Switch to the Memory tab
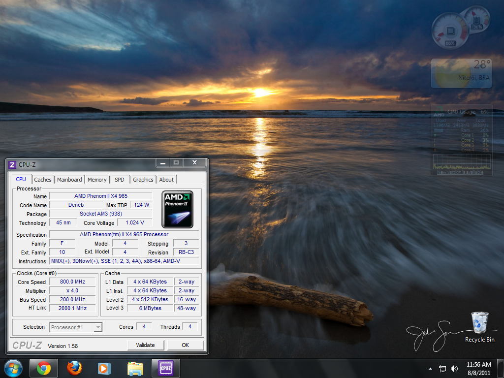 [x=97, y=180]
